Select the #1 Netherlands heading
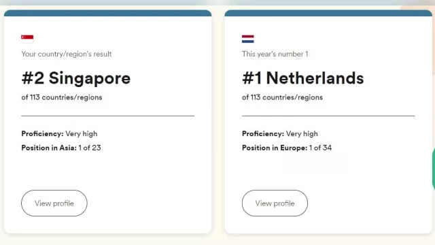The height and width of the screenshot is (245, 435). (303, 78)
